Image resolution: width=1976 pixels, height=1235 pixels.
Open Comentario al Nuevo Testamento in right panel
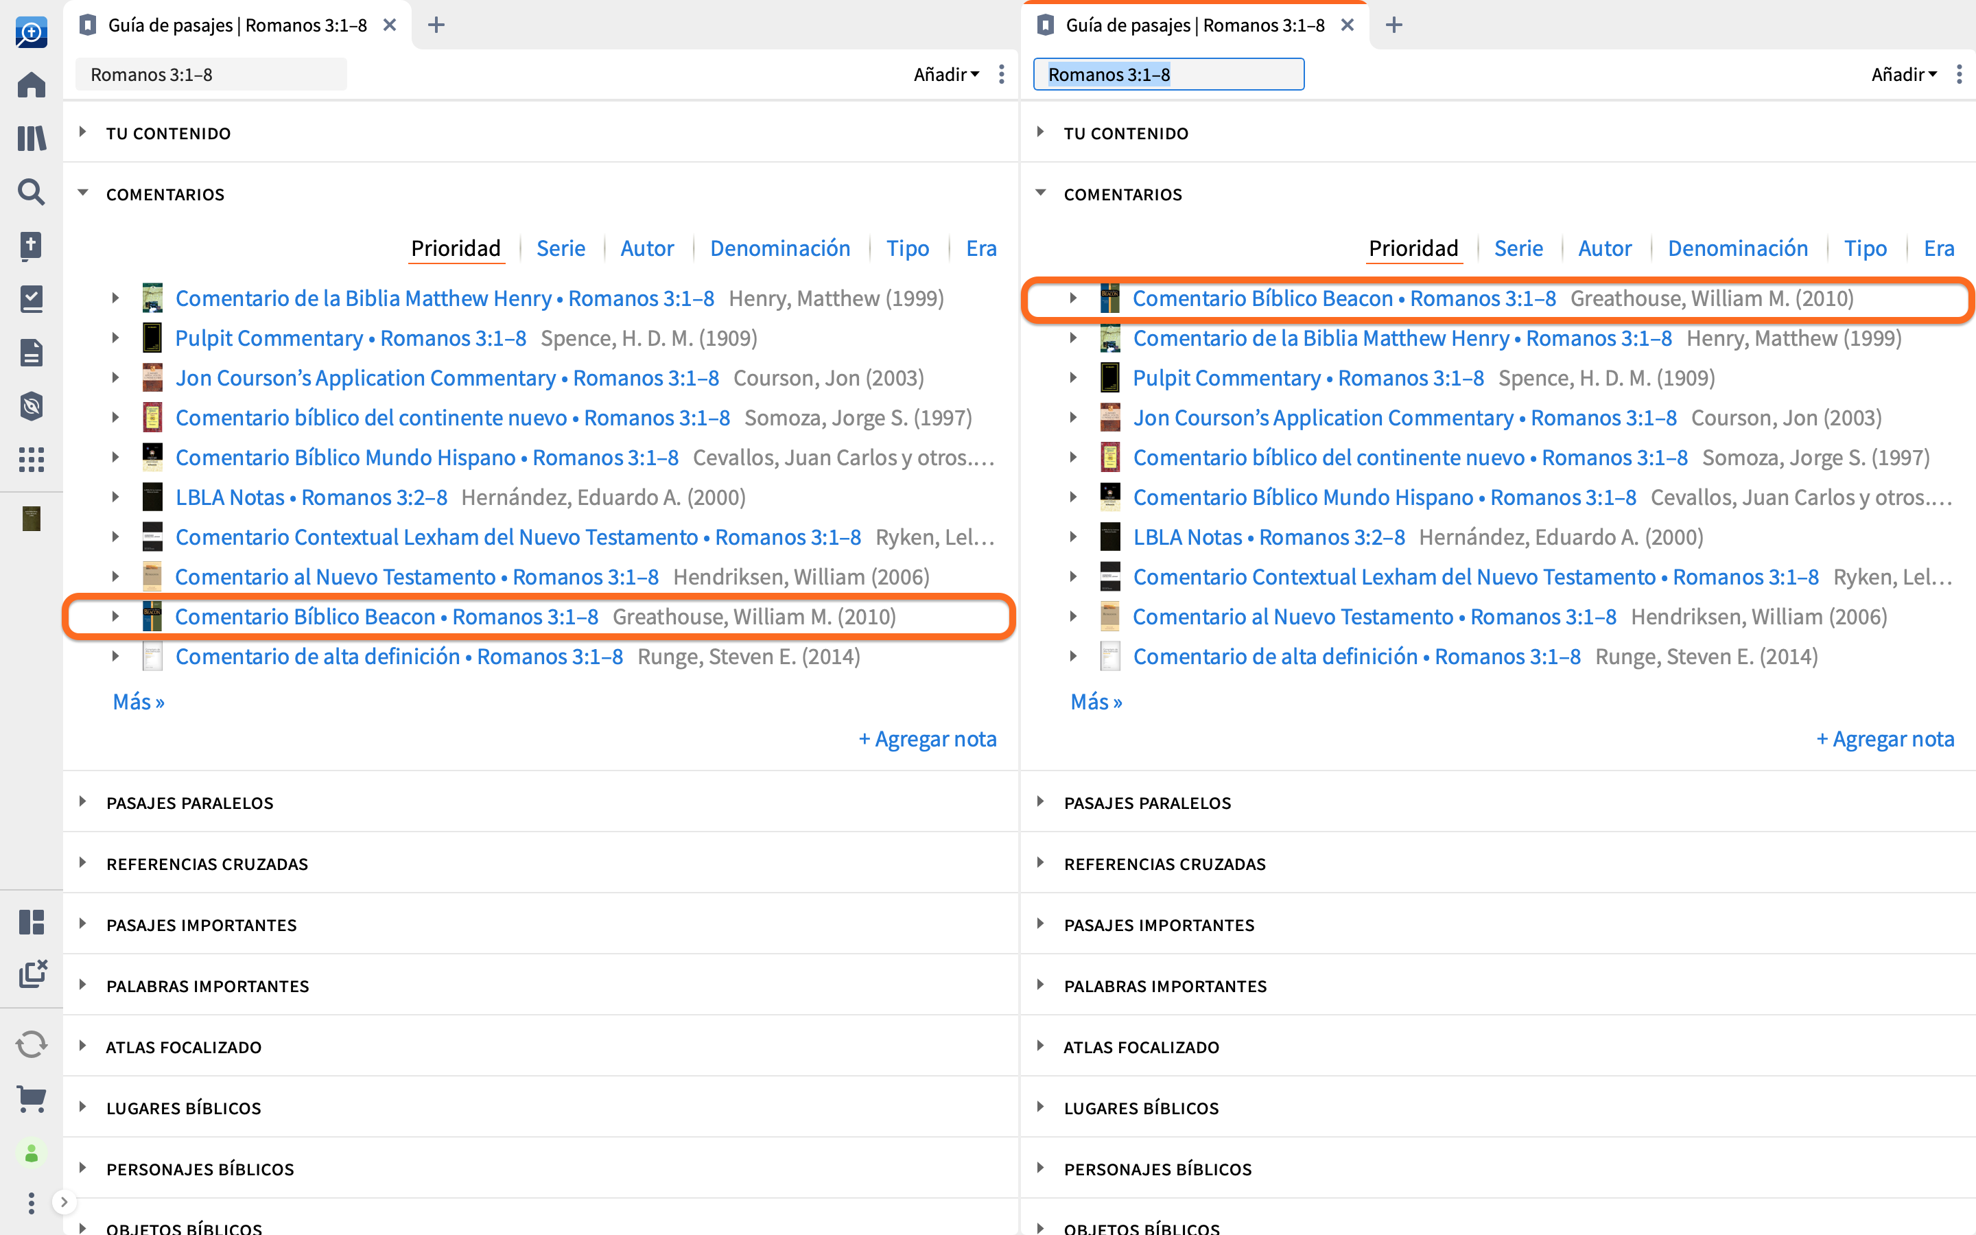(x=1375, y=617)
